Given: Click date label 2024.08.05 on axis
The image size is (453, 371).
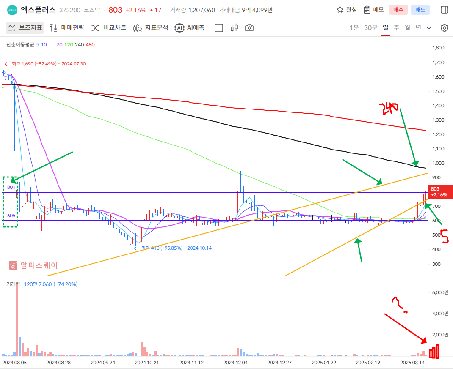Looking at the screenshot, I should coord(14,363).
